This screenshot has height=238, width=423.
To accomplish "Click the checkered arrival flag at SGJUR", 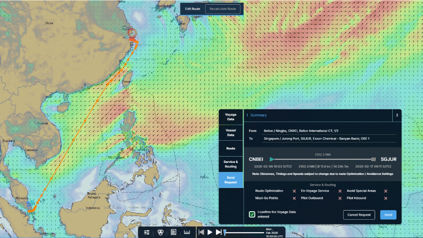I will pyautogui.click(x=374, y=159).
